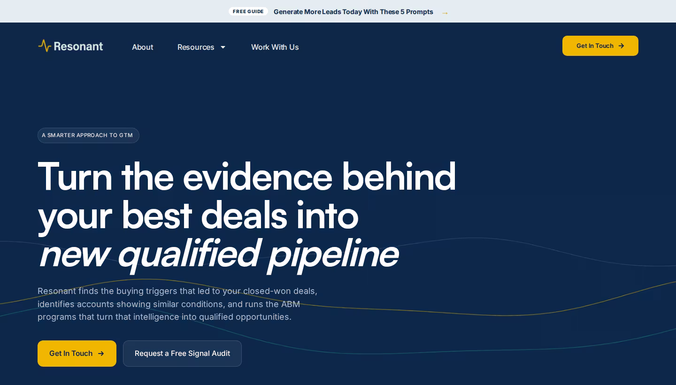The width and height of the screenshot is (676, 385).
Task: Click the arrow icon in the hero Get In Touch button
Action: click(x=101, y=354)
